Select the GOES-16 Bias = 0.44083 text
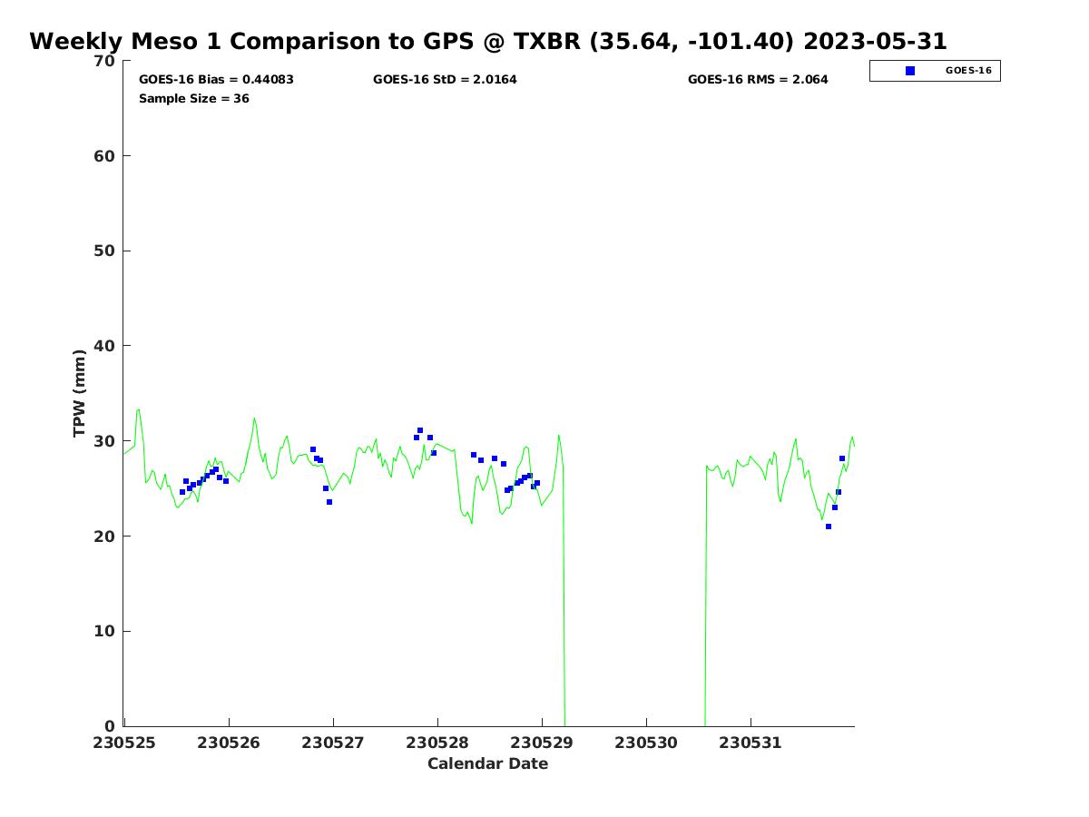 click(216, 80)
